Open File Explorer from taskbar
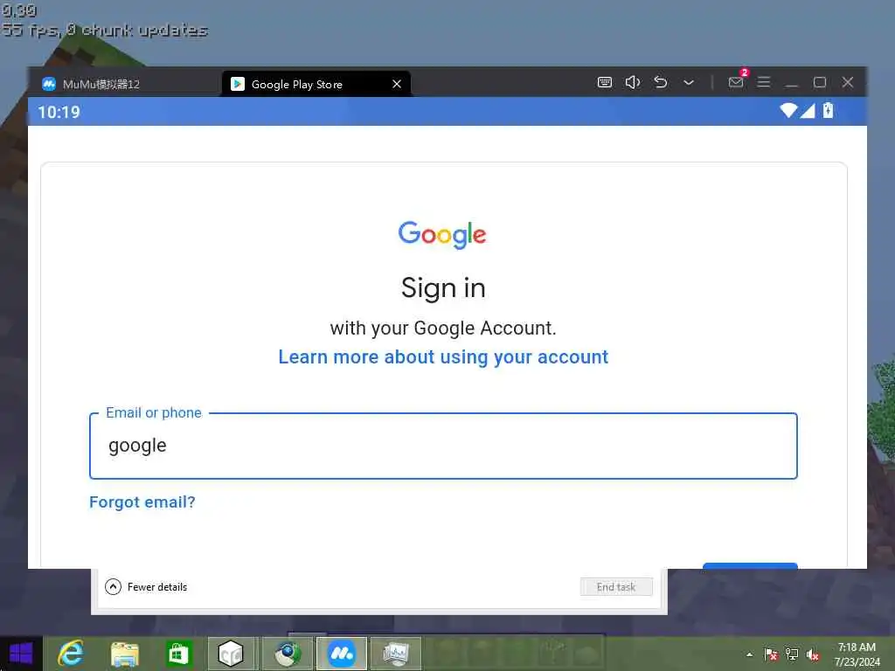This screenshot has height=671, width=895. [124, 654]
